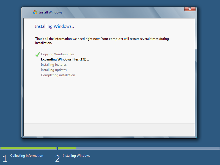Click the step 2 numeral near bottom center
Viewport: 220px width, 165px height.
pos(57,159)
